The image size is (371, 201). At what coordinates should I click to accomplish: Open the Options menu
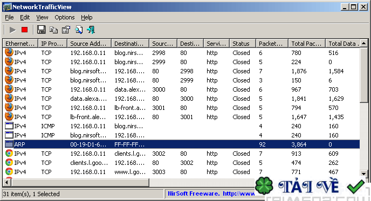click(x=64, y=17)
